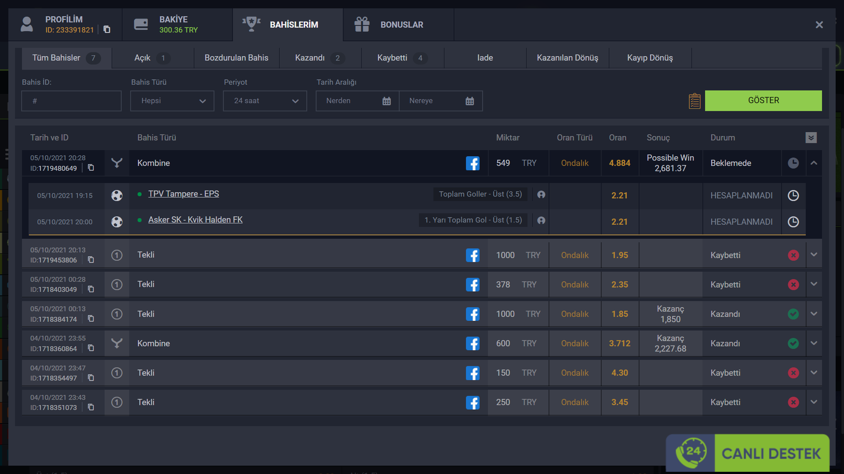Screen dimensions: 844x474
Task: Close the bets dialog with the X
Action: coord(819,25)
